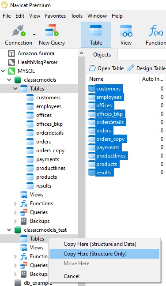
Task: Select the View toolbar button
Action: pos(126,35)
